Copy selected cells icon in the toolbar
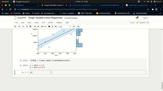Image resolution: width=163 pixels, height=91 pixels. (x=27, y=27)
